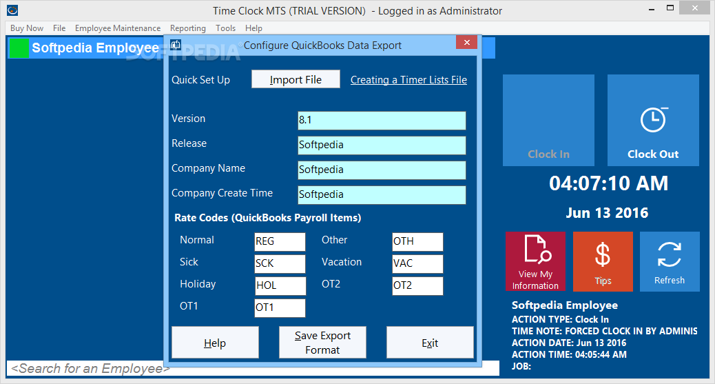Click the Quick Set Up label

tap(200, 80)
